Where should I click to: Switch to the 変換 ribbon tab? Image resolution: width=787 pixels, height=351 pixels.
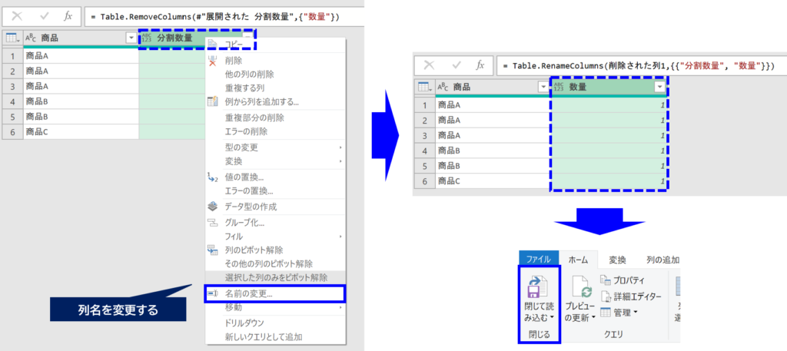[x=617, y=260]
